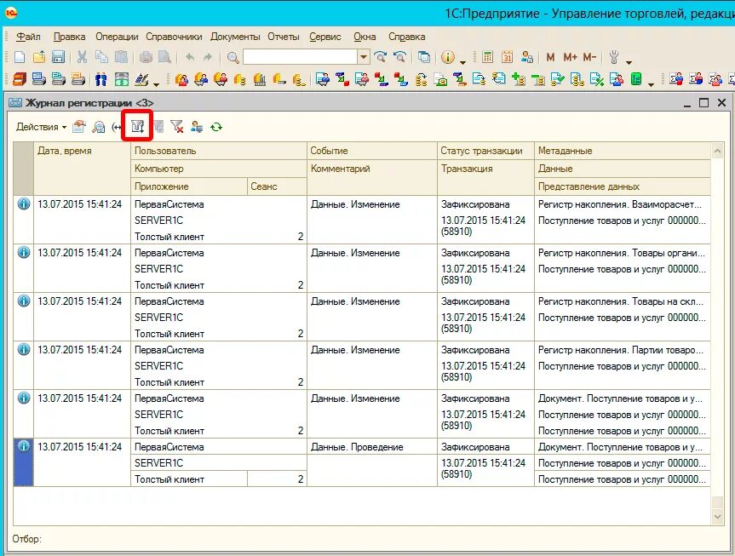Open the Calculator icon
Image resolution: width=735 pixels, height=556 pixels.
pyautogui.click(x=487, y=57)
